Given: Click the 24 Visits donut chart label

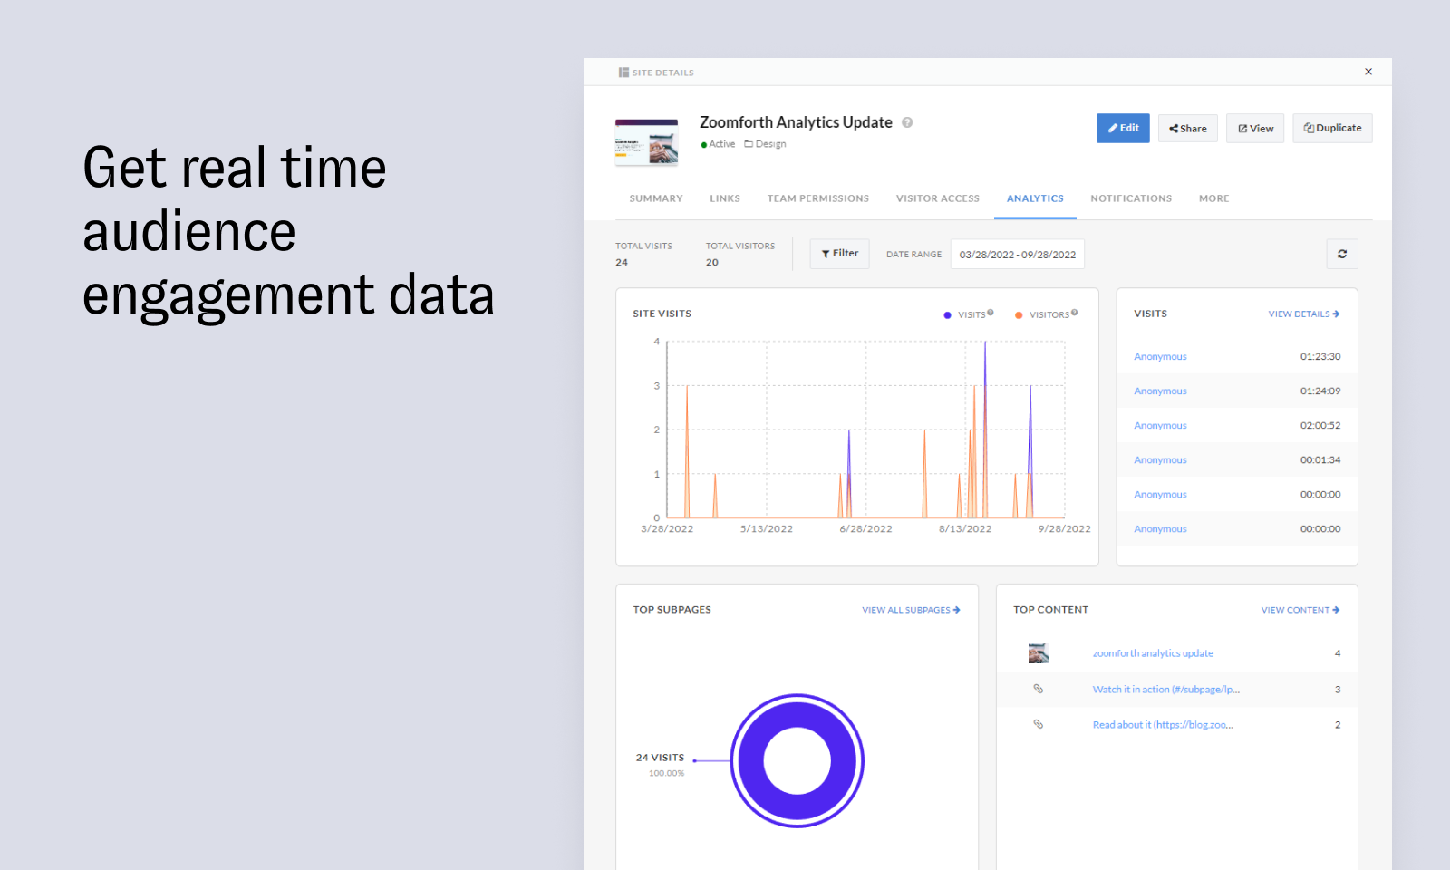Looking at the screenshot, I should pyautogui.click(x=660, y=758).
